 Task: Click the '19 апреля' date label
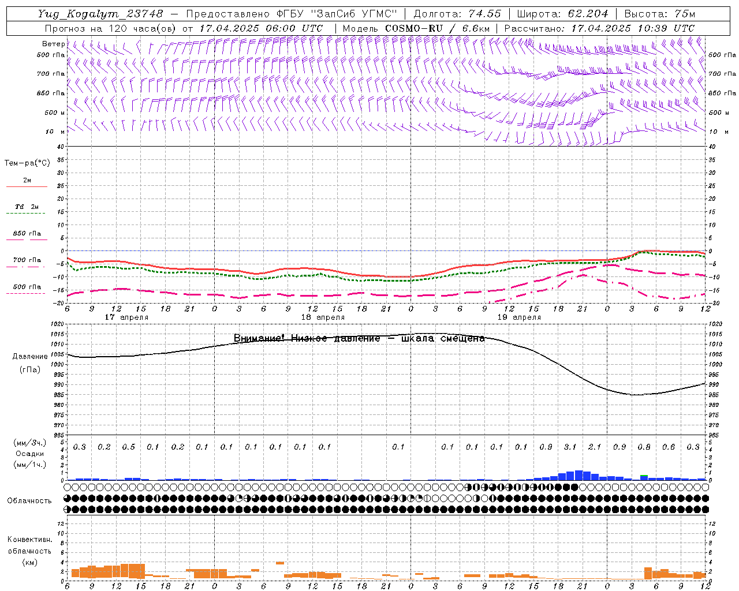point(519,317)
